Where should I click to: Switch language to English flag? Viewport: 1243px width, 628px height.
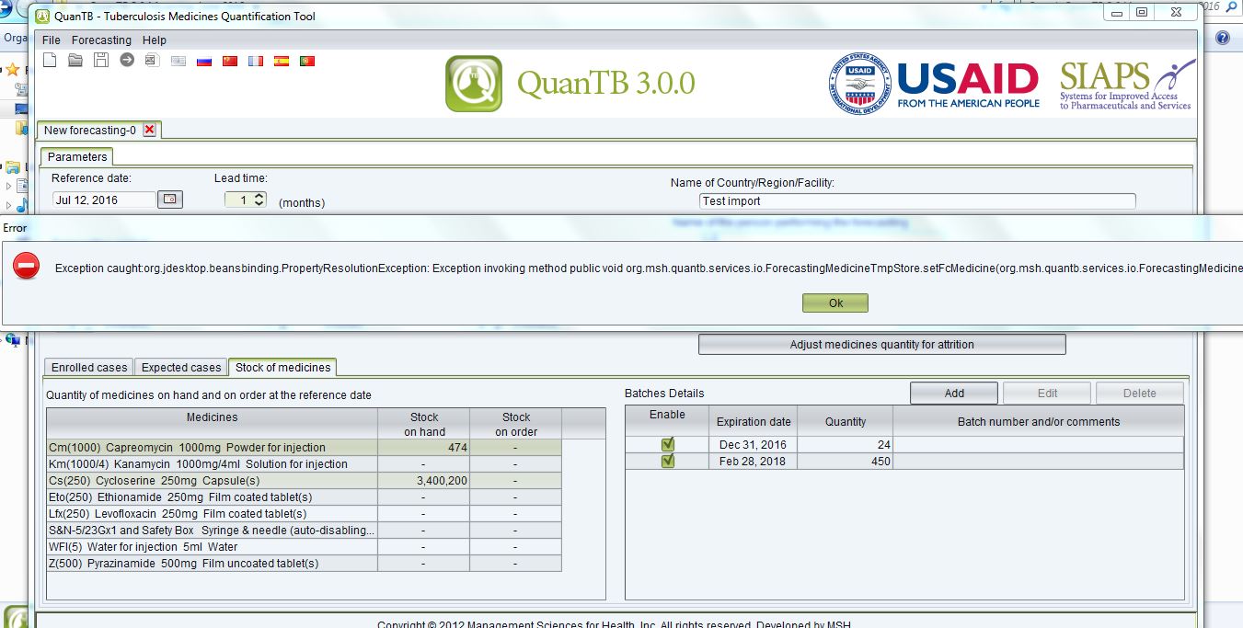[178, 61]
